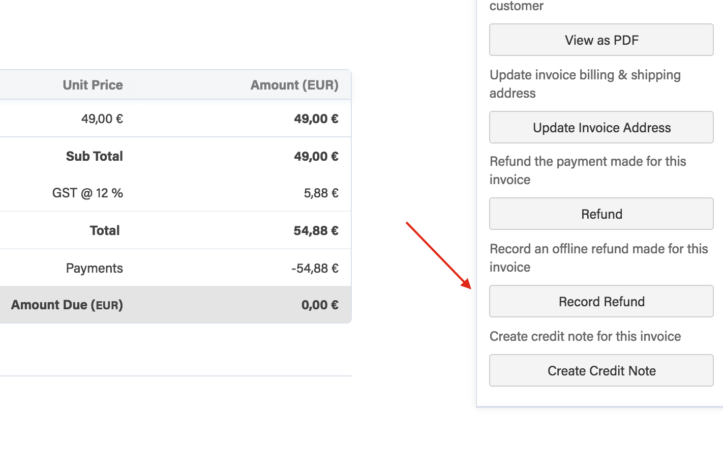Click the update billing and shipping address text

click(585, 84)
